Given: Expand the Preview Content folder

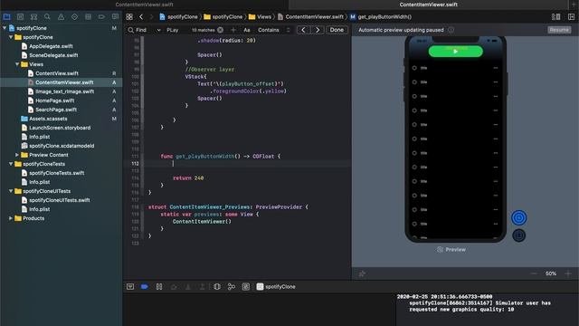Looking at the screenshot, I should tap(17, 155).
